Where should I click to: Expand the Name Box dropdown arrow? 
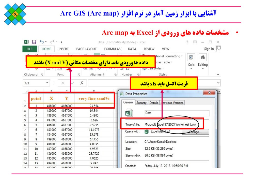pyautogui.click(x=47, y=83)
